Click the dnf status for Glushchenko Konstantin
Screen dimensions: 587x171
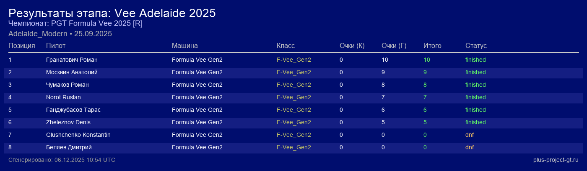pos(470,135)
